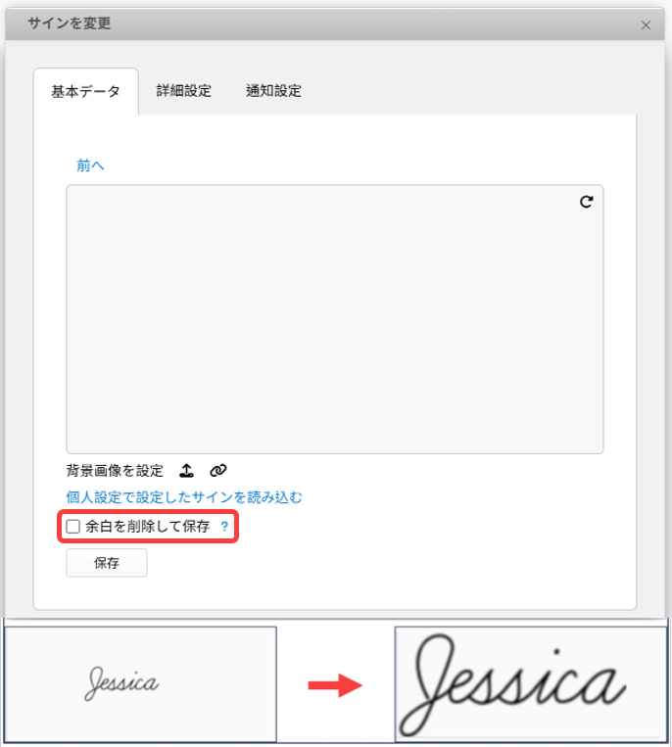672x747 pixels.
Task: Click the gray tab strip beside 通知設定
Action: click(469, 90)
